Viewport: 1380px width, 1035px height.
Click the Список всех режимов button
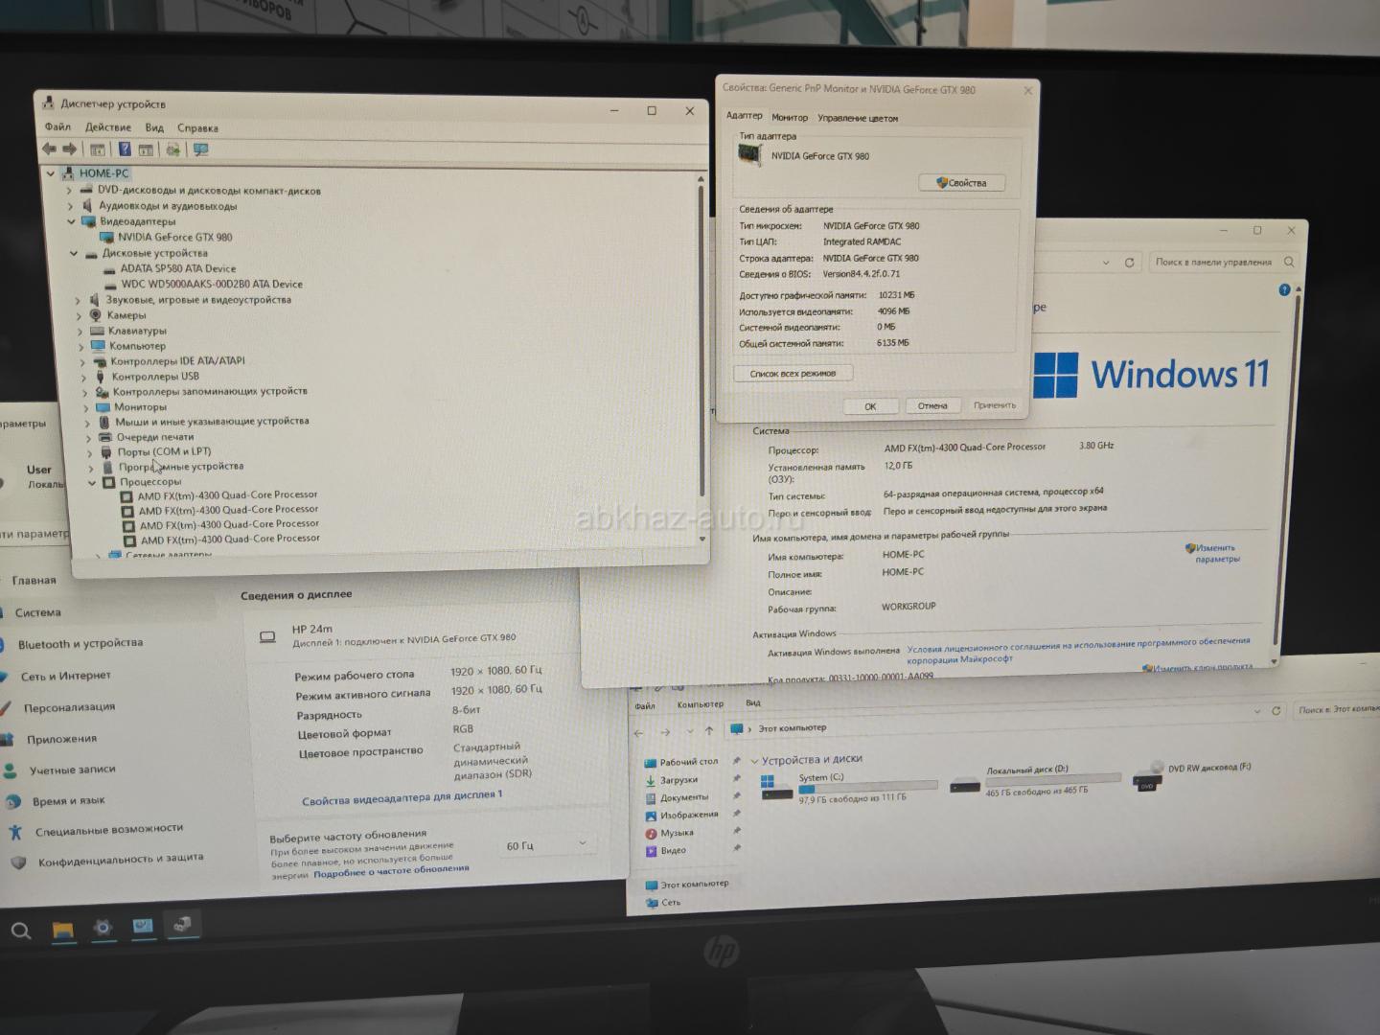pyautogui.click(x=793, y=374)
